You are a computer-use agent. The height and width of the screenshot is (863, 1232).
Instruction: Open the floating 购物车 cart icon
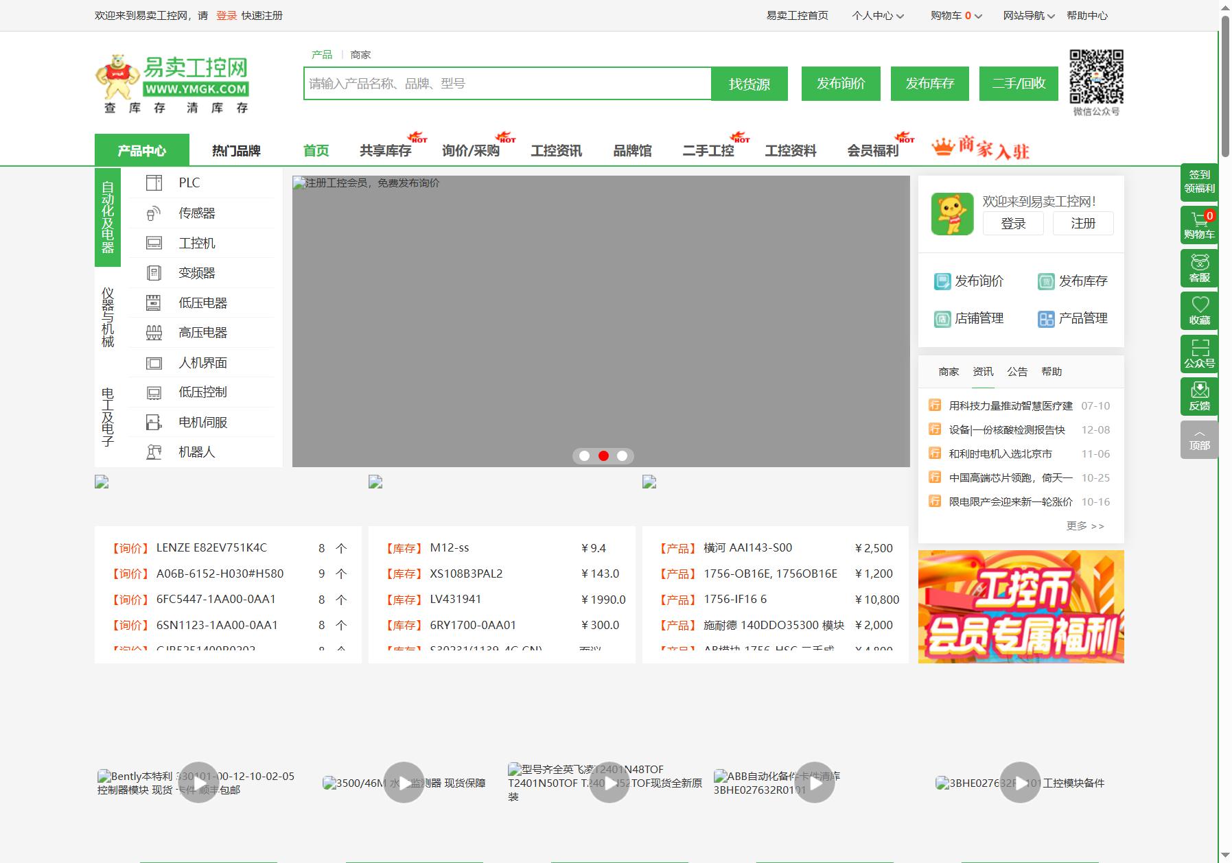click(1199, 225)
